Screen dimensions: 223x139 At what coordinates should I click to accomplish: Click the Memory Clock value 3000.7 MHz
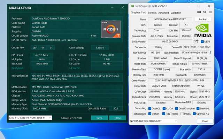[x=39, y=108]
